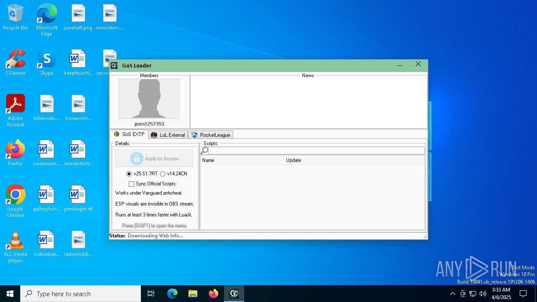Select the cardsmem Word document
Screen dimensions: 537x302
click(x=47, y=154)
